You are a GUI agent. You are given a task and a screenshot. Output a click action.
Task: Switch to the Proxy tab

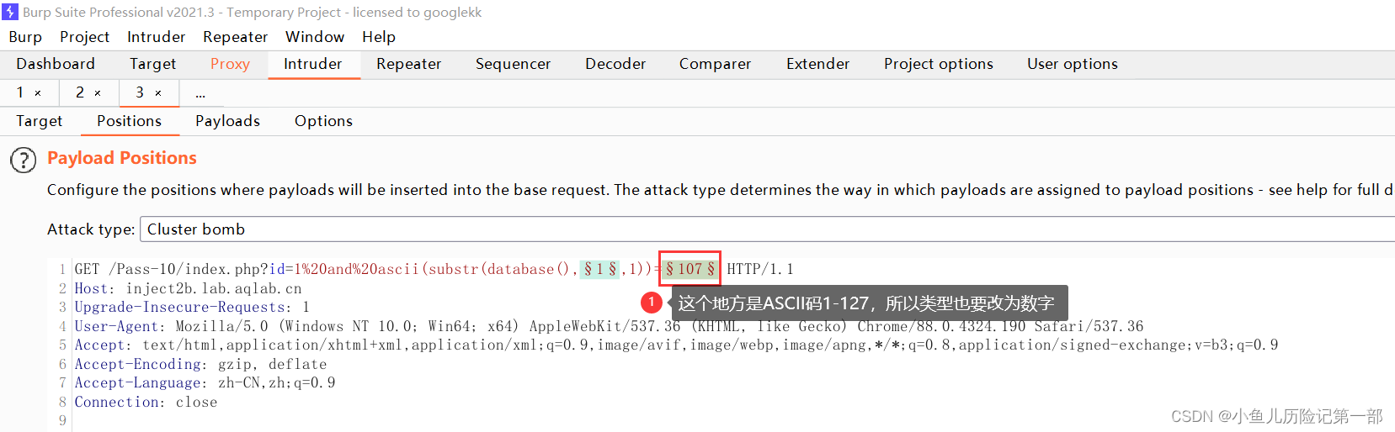pos(230,64)
